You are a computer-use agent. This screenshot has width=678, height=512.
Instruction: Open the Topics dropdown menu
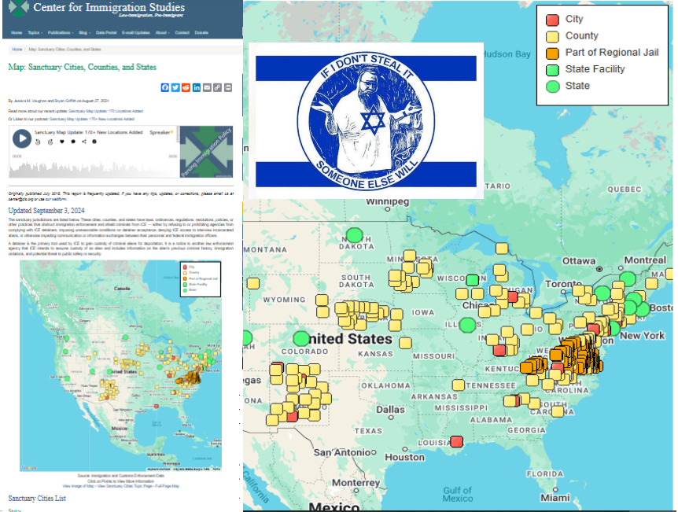click(x=35, y=33)
